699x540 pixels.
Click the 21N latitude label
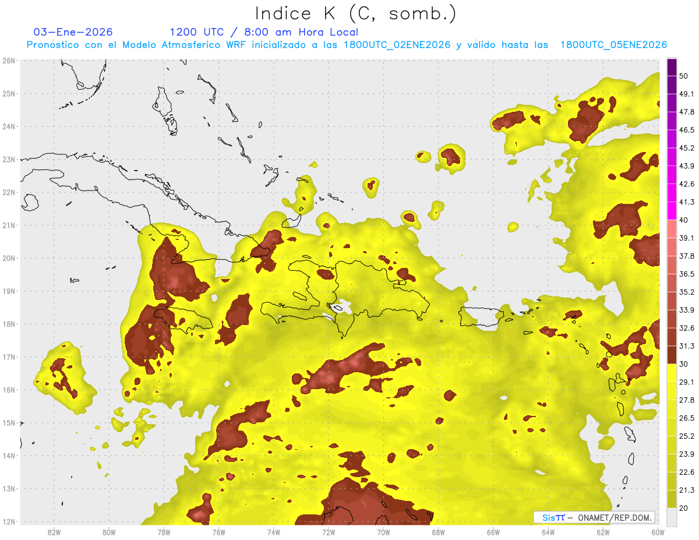click(9, 225)
